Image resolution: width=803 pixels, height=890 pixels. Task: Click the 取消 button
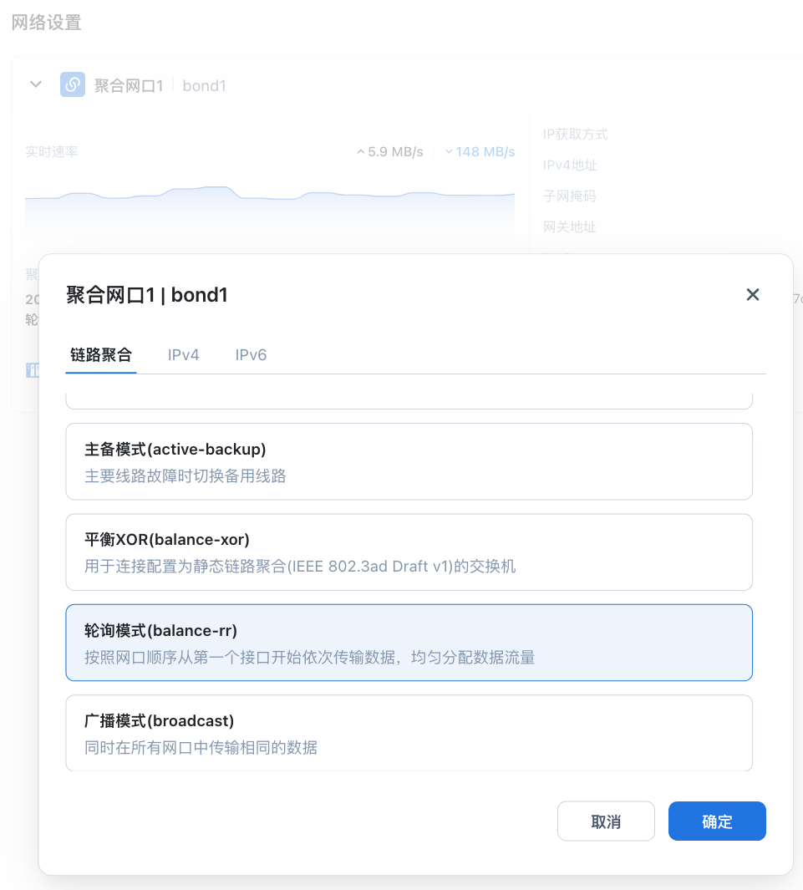point(606,821)
